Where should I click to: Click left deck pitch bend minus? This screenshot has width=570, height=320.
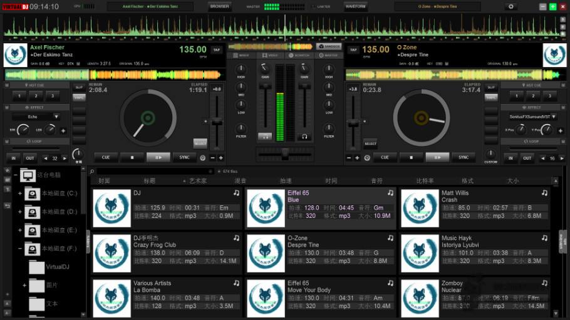point(213,158)
